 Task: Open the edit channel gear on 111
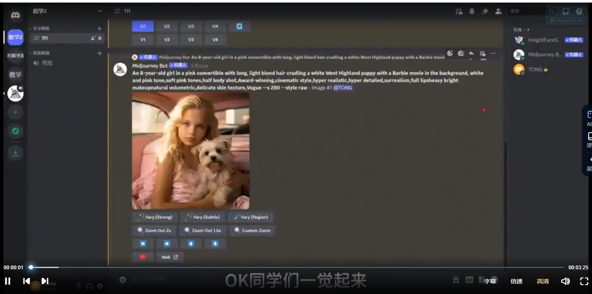tap(100, 38)
